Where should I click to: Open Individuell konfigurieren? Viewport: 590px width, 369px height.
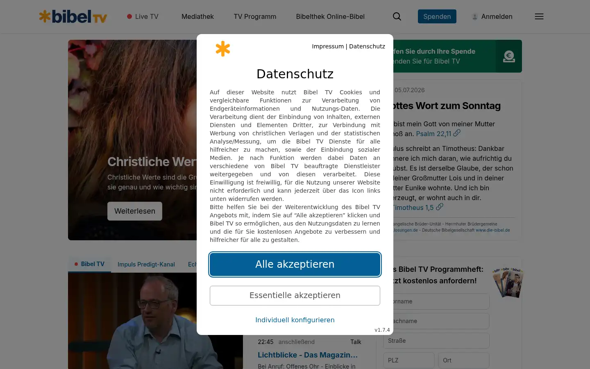tap(295, 320)
